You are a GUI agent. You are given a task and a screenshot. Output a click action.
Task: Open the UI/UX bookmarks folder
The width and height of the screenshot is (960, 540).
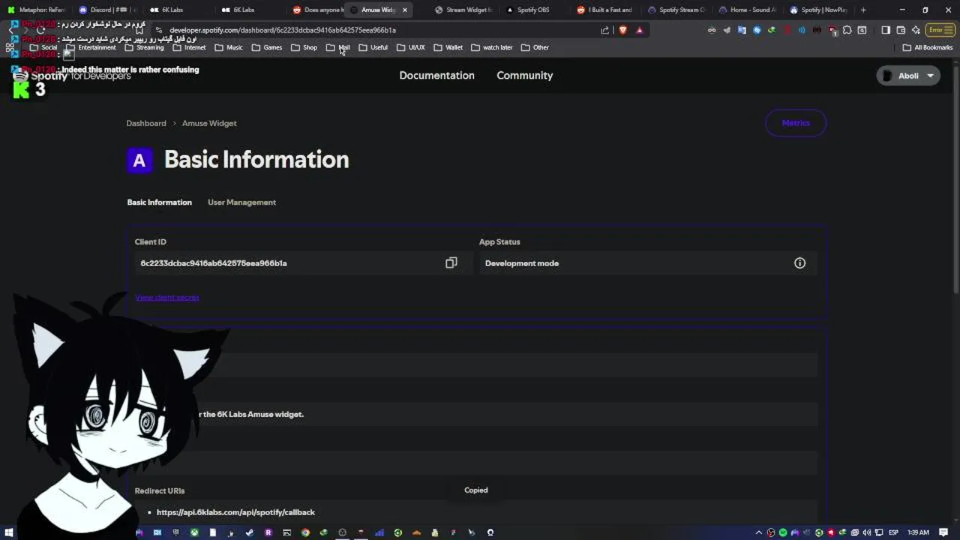tap(410, 47)
